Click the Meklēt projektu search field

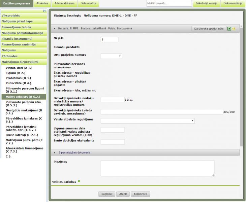tap(169, 3)
